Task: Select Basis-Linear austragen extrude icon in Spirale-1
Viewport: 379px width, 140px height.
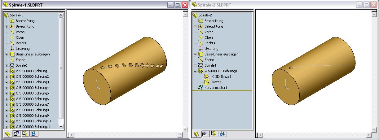Action: pos(12,54)
